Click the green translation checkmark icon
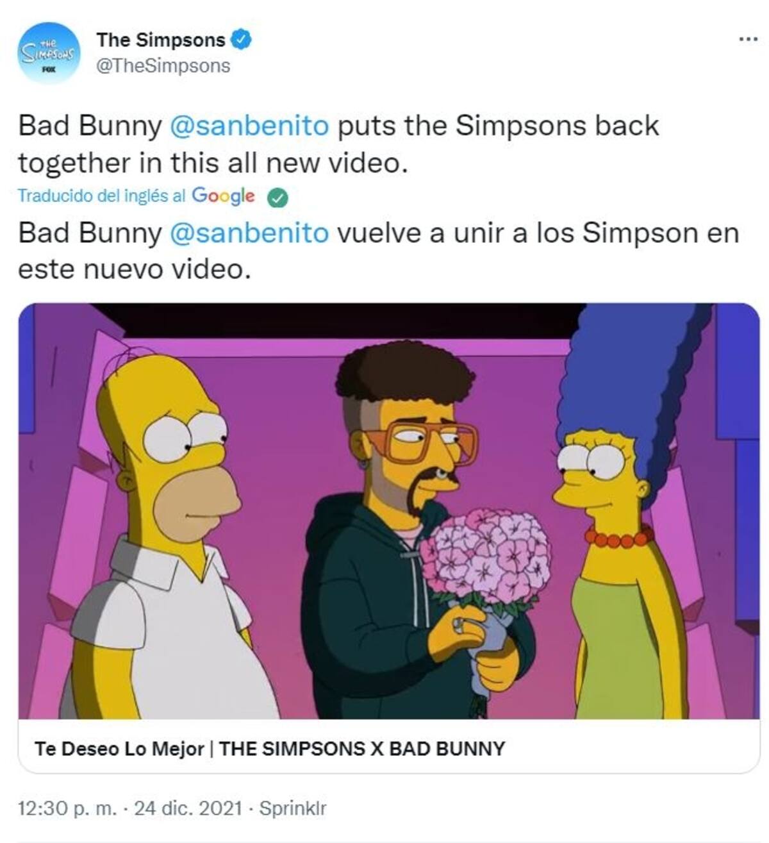The width and height of the screenshot is (769, 843). click(277, 197)
